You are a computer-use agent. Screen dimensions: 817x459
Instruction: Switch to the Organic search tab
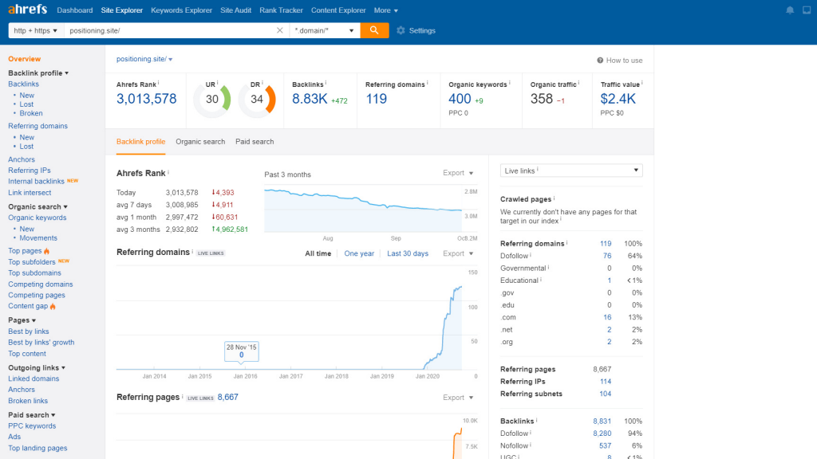click(x=200, y=142)
